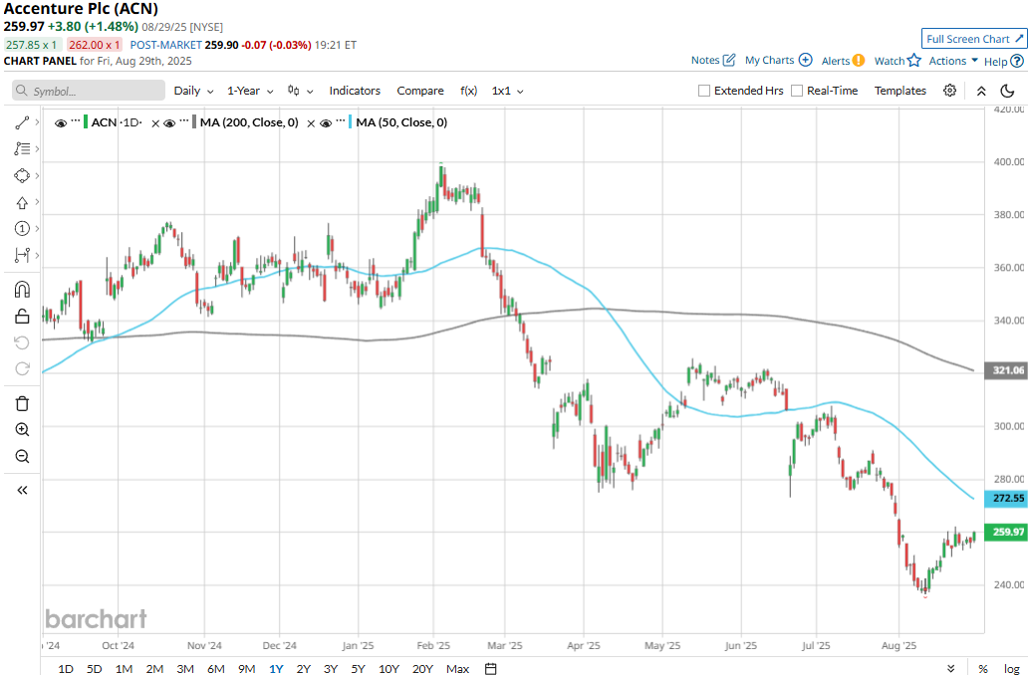Pick the numbered annotation tool
Viewport: 1028px width, 675px height.
tap(22, 229)
